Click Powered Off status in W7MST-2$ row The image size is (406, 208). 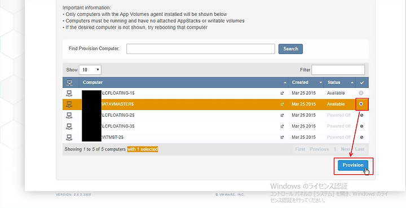tap(339, 138)
